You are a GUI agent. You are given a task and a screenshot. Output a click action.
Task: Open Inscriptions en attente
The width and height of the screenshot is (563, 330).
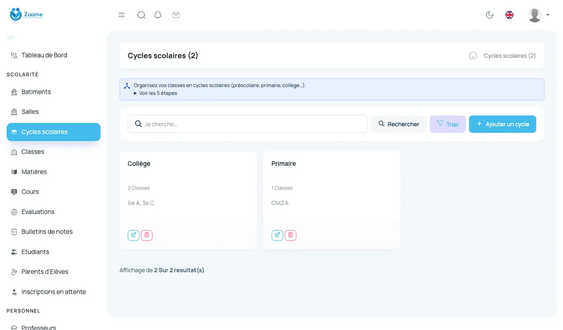[53, 292]
